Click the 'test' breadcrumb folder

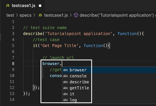click(10, 15)
